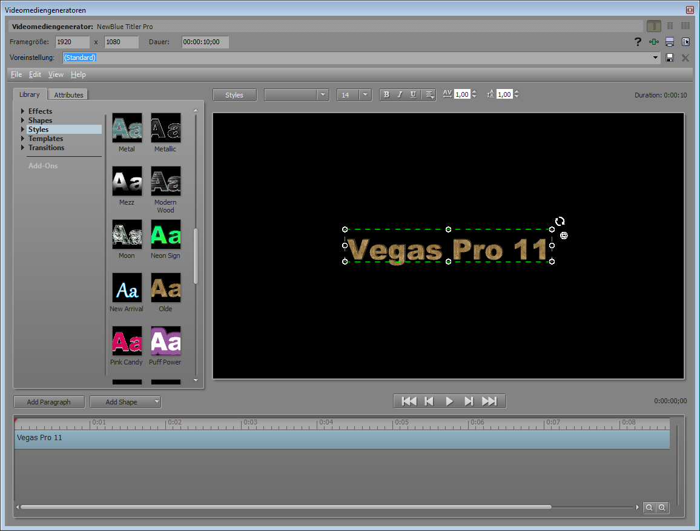Screen dimensions: 700x531
Task: Click the Play button in transport controls
Action: click(449, 401)
